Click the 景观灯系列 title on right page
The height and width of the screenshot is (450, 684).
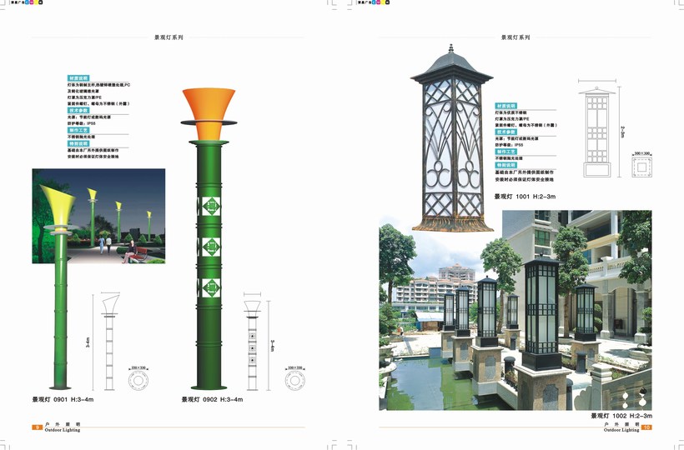click(515, 37)
